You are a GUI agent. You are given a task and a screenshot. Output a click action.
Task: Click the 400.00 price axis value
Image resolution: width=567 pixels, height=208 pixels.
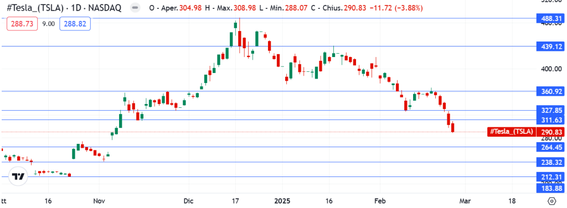pos(551,69)
